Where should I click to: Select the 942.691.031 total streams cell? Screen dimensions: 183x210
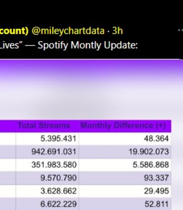(x=54, y=152)
